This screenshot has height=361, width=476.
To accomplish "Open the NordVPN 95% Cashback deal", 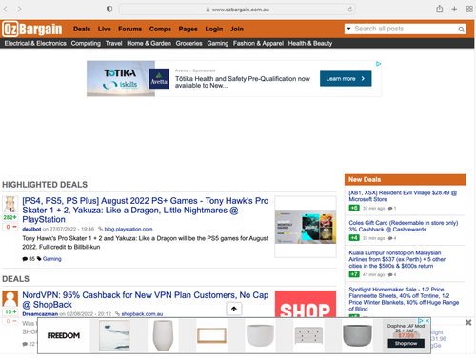I will [146, 300].
